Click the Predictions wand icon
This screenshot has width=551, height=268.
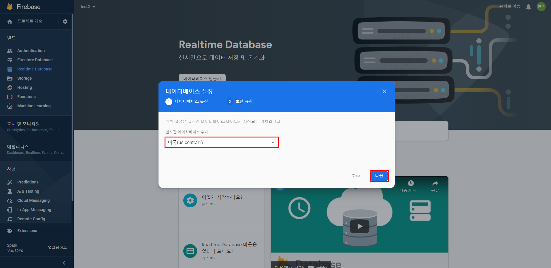click(x=10, y=182)
